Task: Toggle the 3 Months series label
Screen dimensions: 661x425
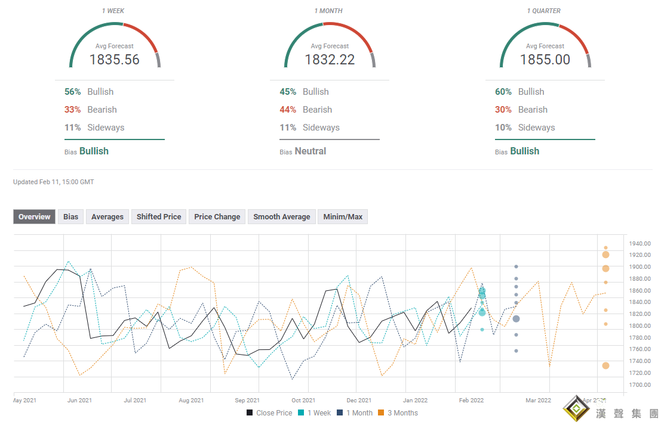Action: coord(402,413)
